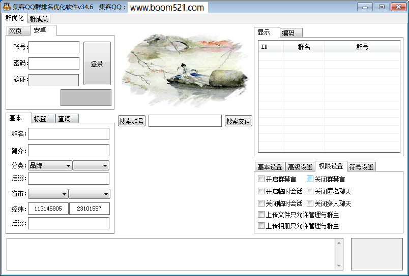Click the gray box right of log area
Viewport: 409px width, 276px height.
click(376, 254)
